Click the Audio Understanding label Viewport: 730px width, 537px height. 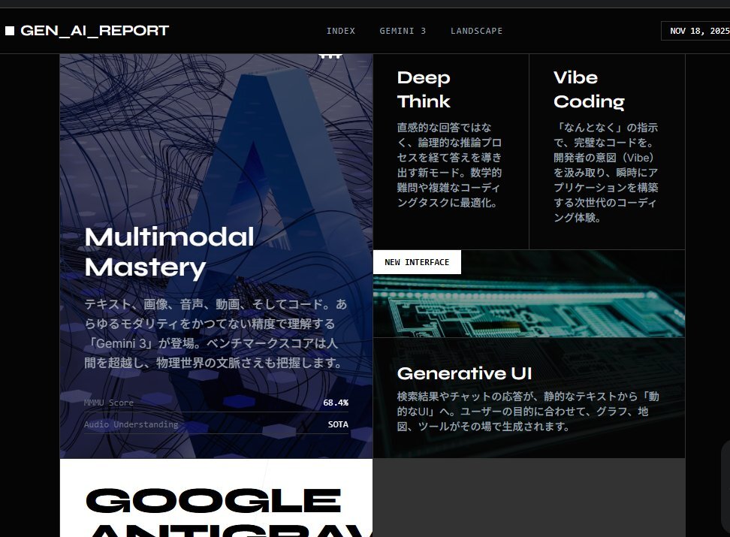[x=131, y=424]
